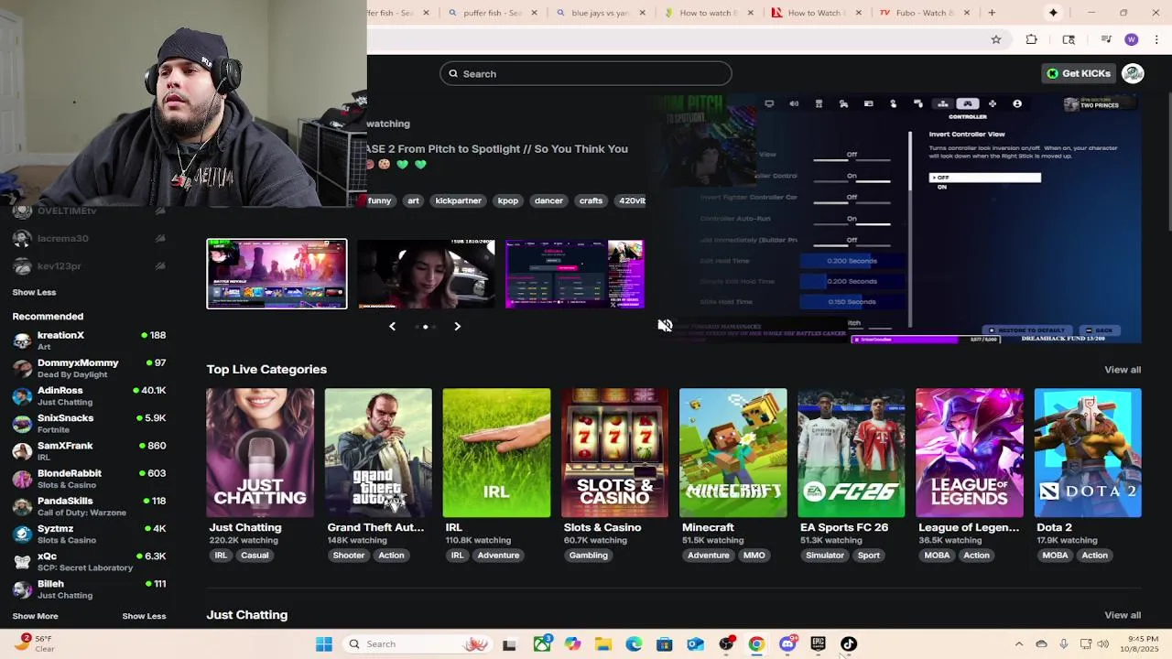1172x659 pixels.
Task: Expand recommended list with Show More
Action: pos(35,616)
